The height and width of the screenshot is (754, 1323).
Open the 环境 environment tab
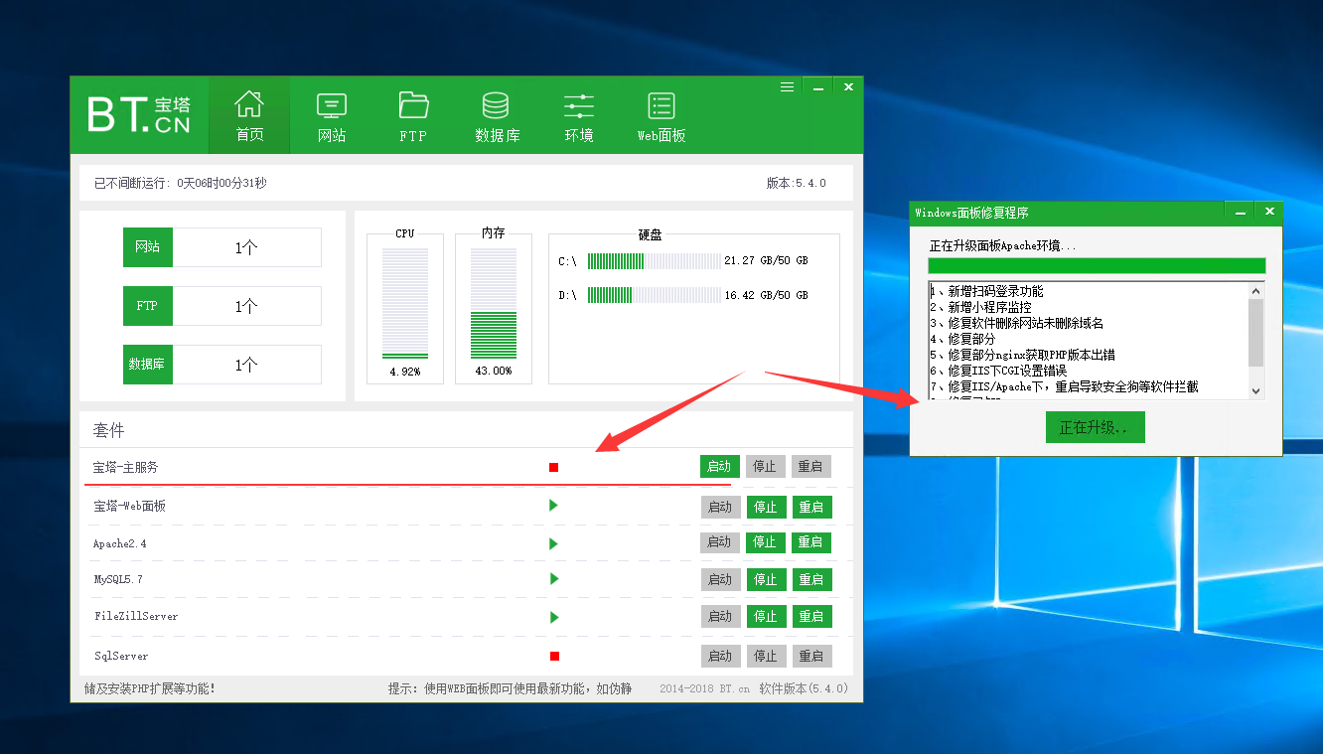(579, 115)
